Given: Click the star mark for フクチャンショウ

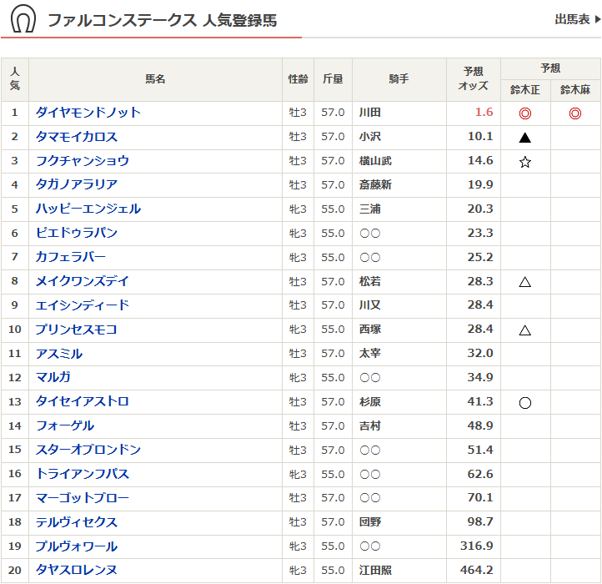Looking at the screenshot, I should point(525,162).
